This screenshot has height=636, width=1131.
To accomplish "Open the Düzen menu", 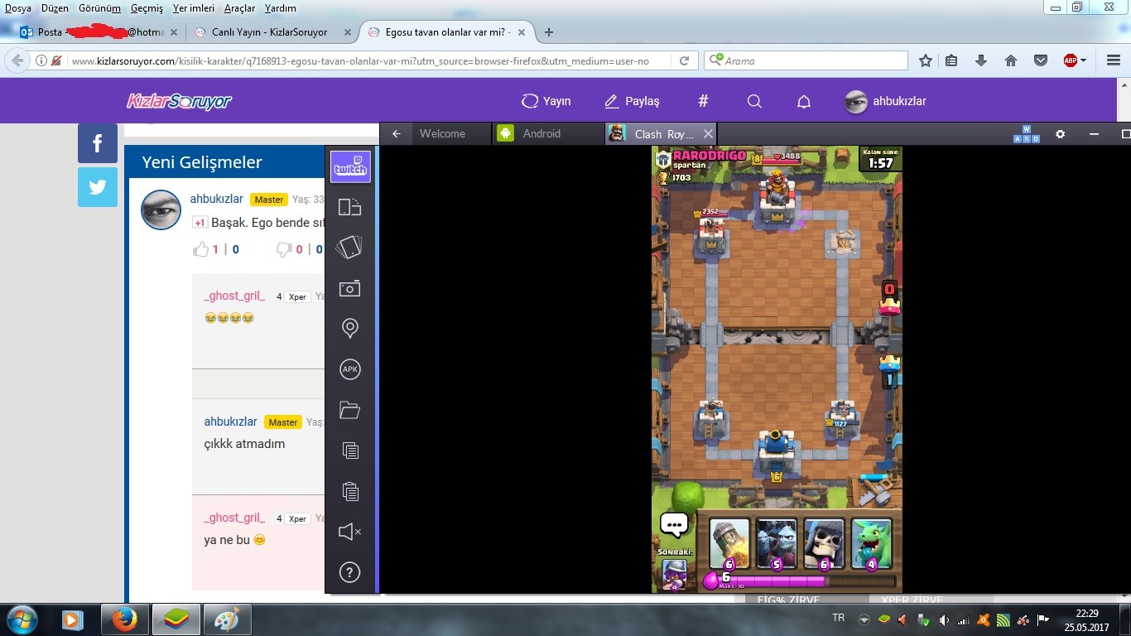I will tap(55, 8).
